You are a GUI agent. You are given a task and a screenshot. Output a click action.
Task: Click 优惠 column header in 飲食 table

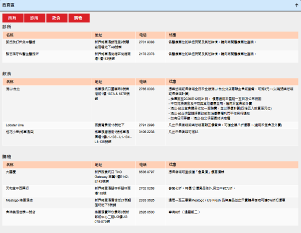click(x=173, y=81)
